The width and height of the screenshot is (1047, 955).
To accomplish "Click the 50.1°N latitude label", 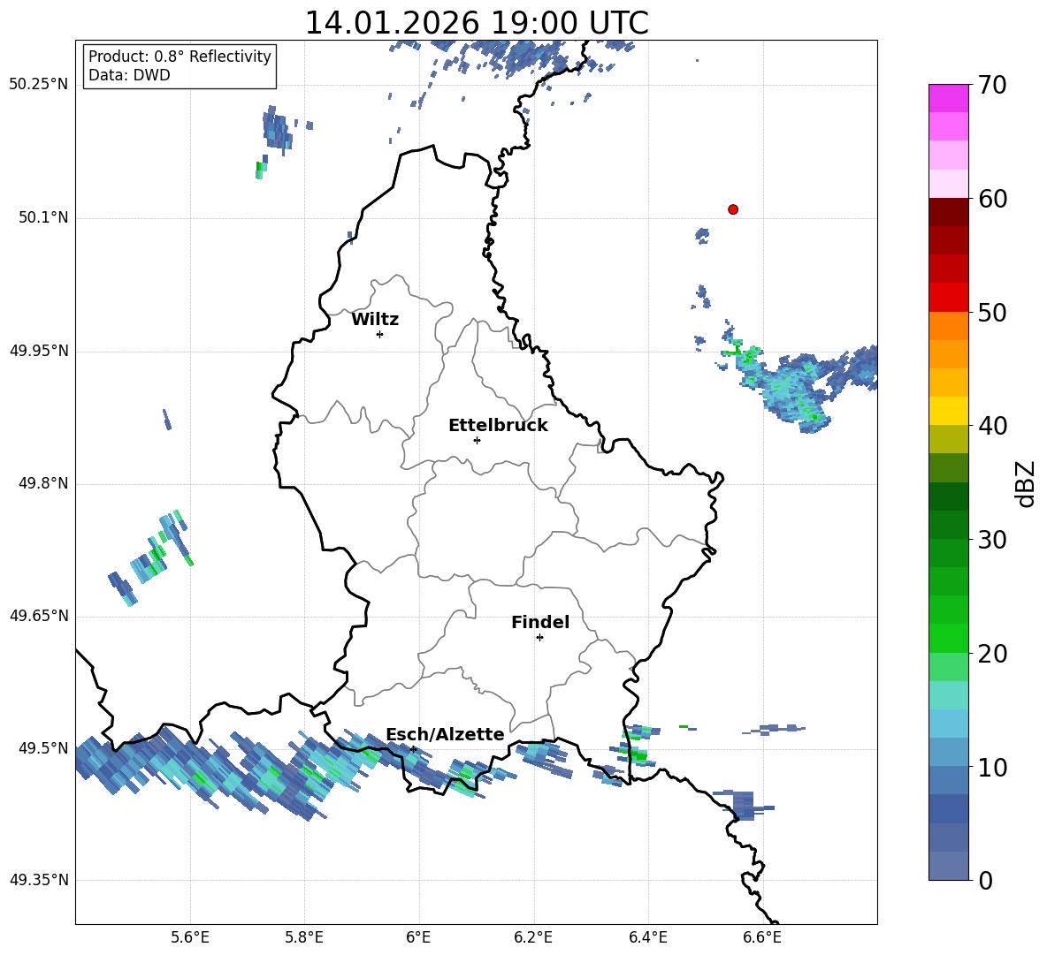I will pos(43,218).
